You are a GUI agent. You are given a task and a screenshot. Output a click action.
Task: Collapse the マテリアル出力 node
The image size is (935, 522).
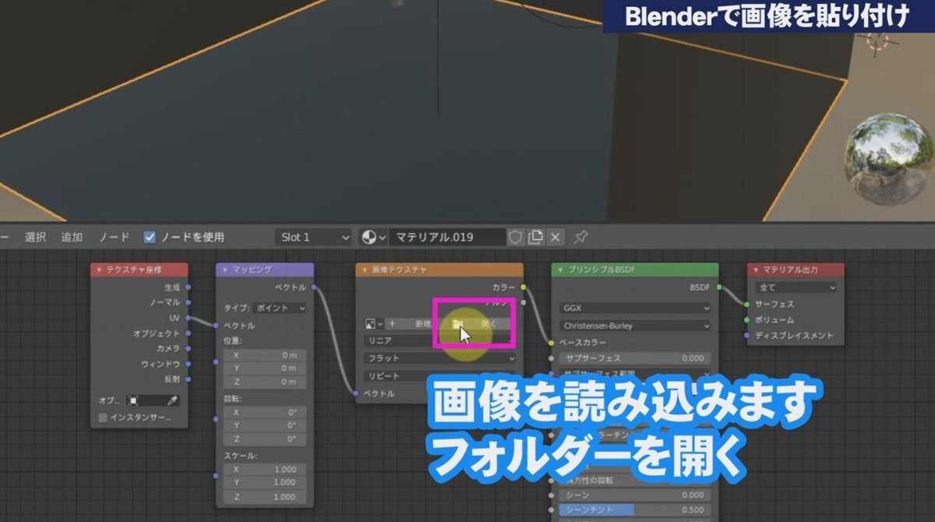coord(754,270)
